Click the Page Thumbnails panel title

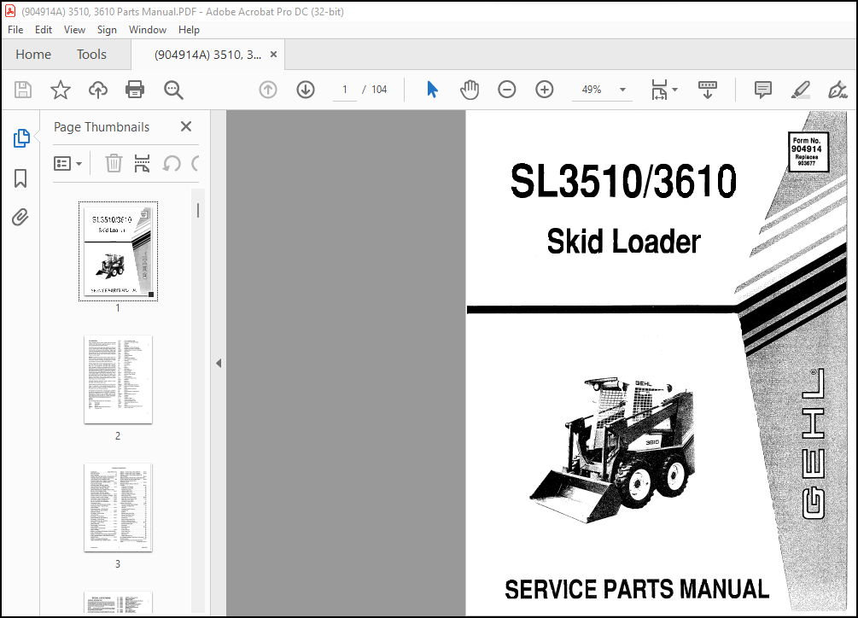(102, 127)
